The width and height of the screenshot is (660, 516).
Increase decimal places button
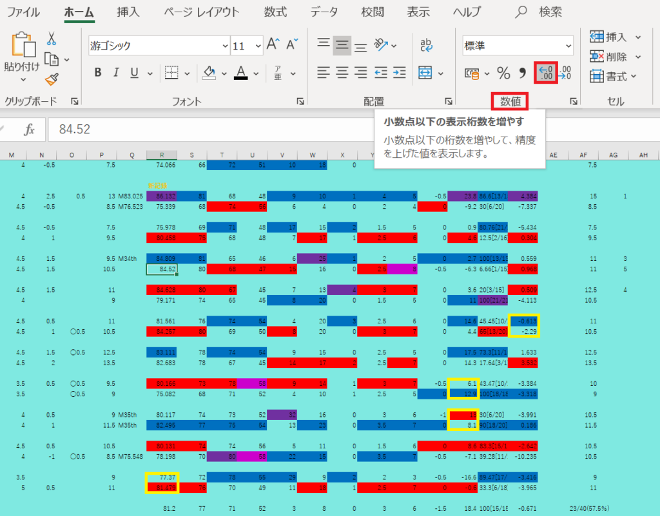pos(545,73)
